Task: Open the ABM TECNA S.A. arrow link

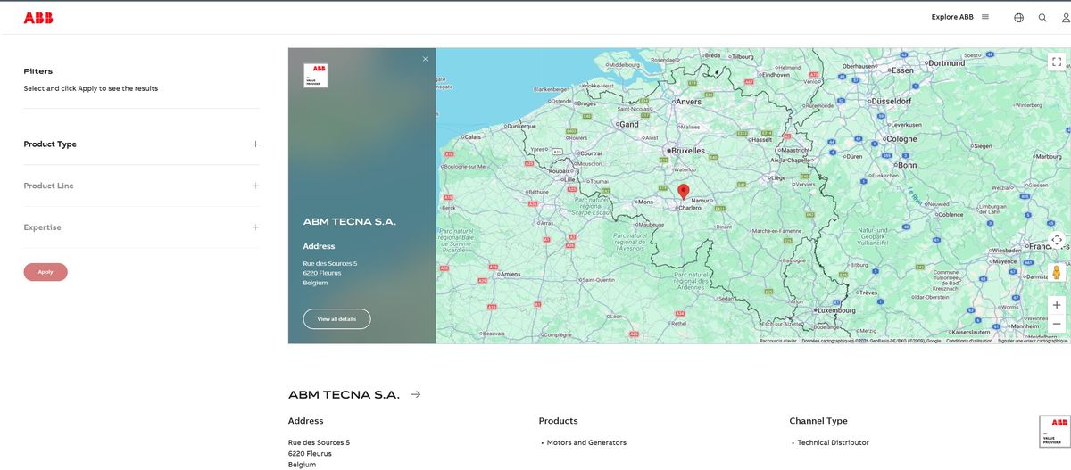Action: point(416,394)
